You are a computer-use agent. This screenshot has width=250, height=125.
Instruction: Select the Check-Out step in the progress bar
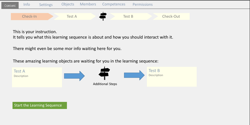click(x=171, y=16)
